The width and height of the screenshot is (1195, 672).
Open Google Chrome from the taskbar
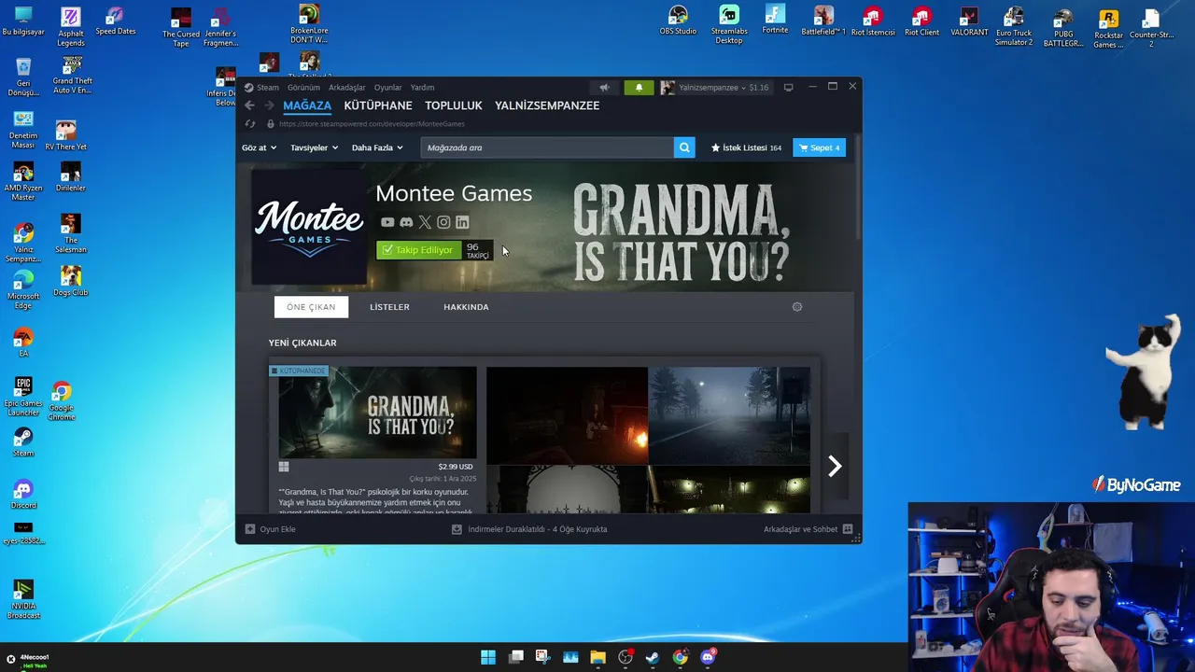point(681,657)
